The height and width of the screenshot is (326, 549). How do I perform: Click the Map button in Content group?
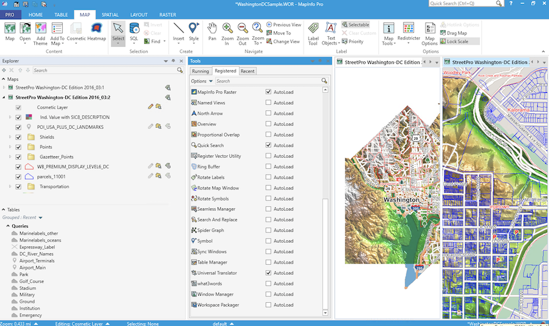tap(10, 32)
